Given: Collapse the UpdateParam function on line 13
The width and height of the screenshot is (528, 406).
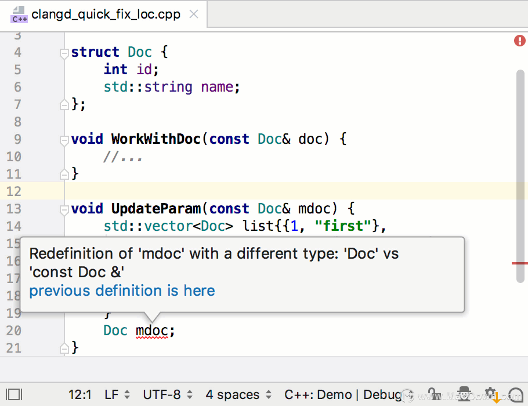Looking at the screenshot, I should pos(64,210).
